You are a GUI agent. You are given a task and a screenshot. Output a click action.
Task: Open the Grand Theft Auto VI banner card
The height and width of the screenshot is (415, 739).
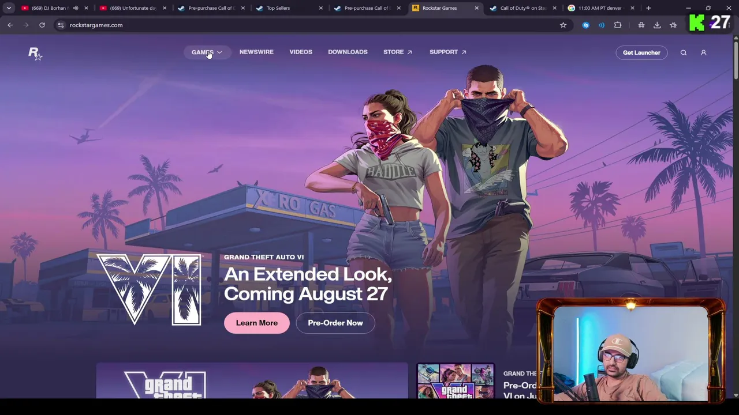click(252, 381)
